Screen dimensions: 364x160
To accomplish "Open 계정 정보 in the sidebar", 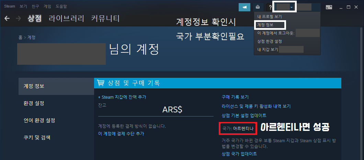I will 56,86.
